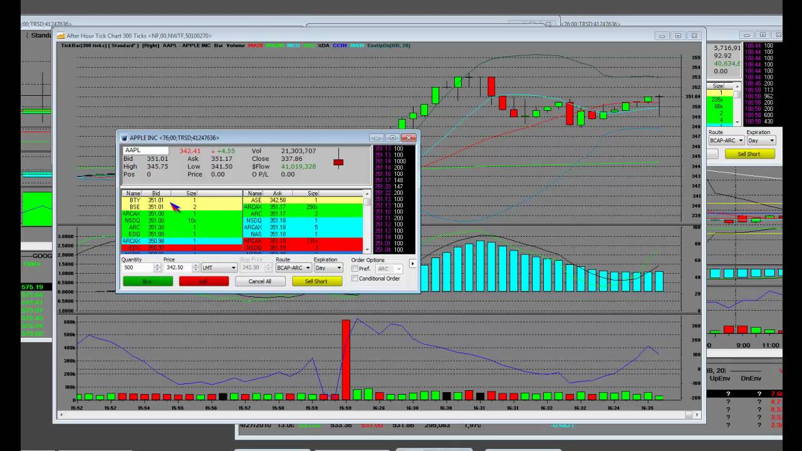
Task: Click scrollbar up arrow in background order window
Action: (737, 86)
